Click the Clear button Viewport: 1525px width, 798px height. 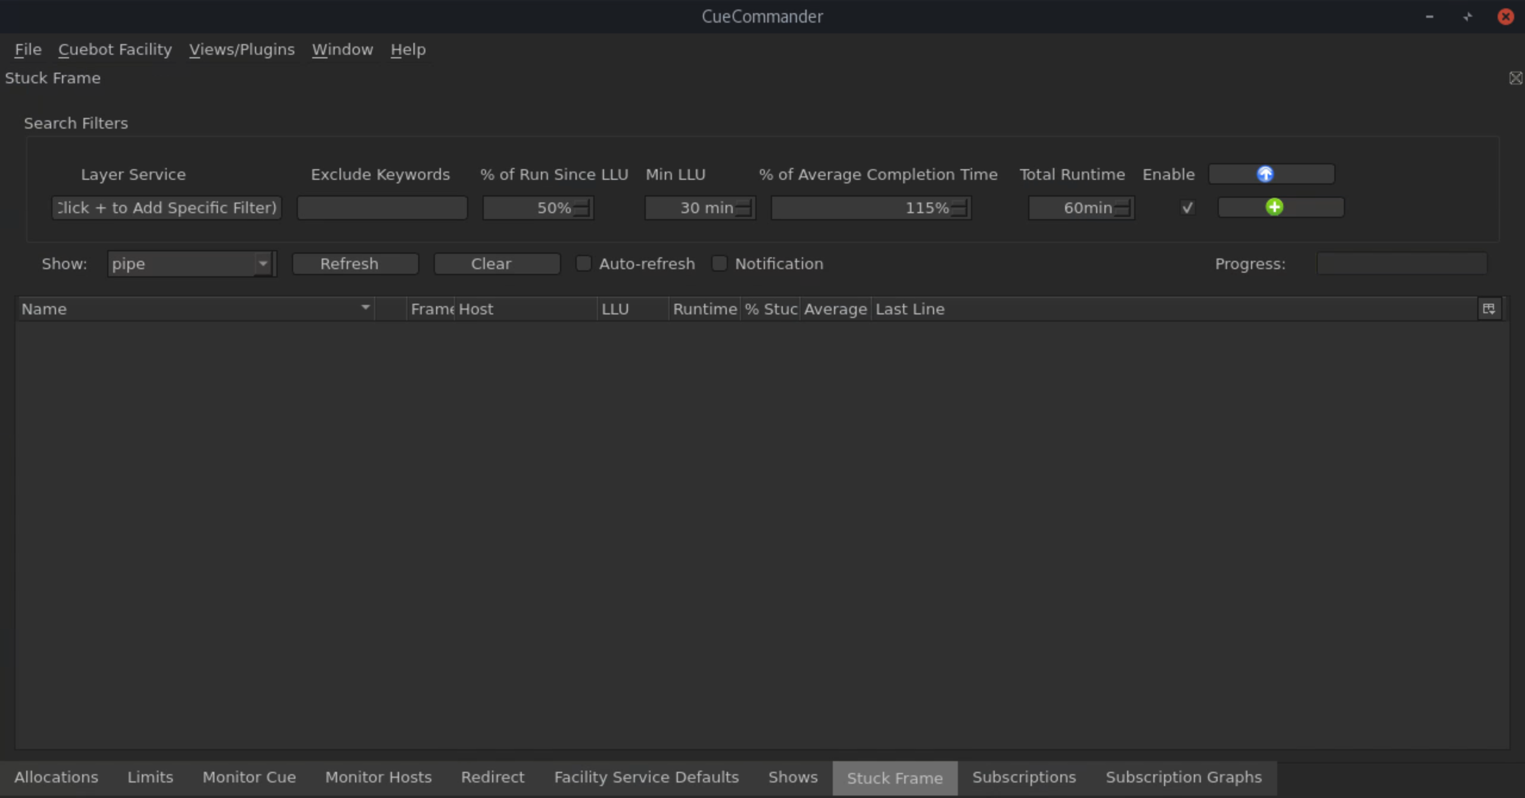tap(497, 264)
